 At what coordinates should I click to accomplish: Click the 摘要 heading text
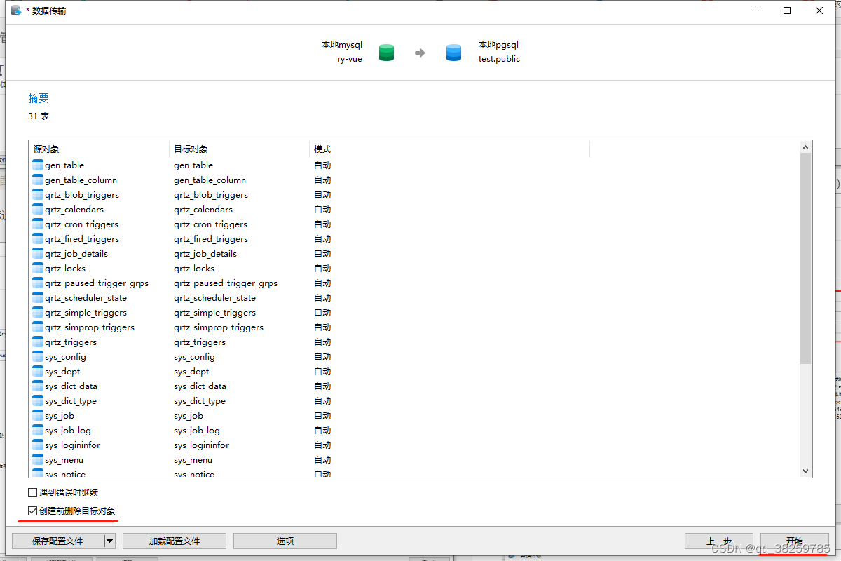pos(39,98)
